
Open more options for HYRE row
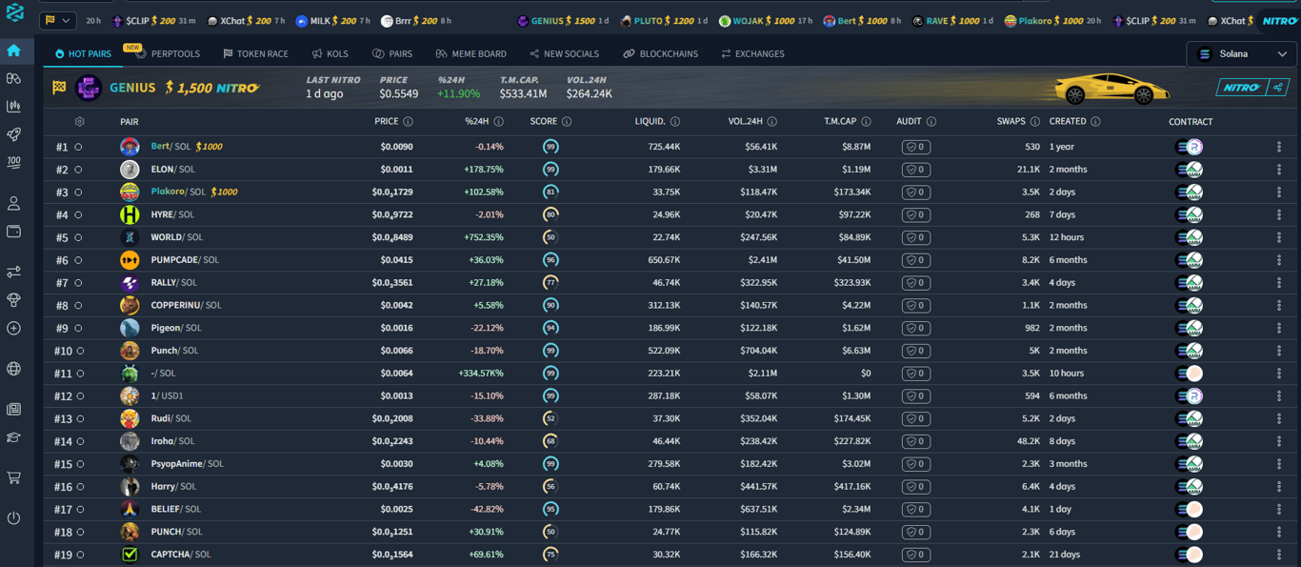coord(1279,214)
